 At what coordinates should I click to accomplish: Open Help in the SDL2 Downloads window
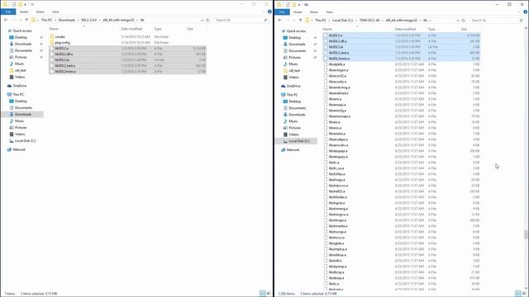tap(269, 12)
